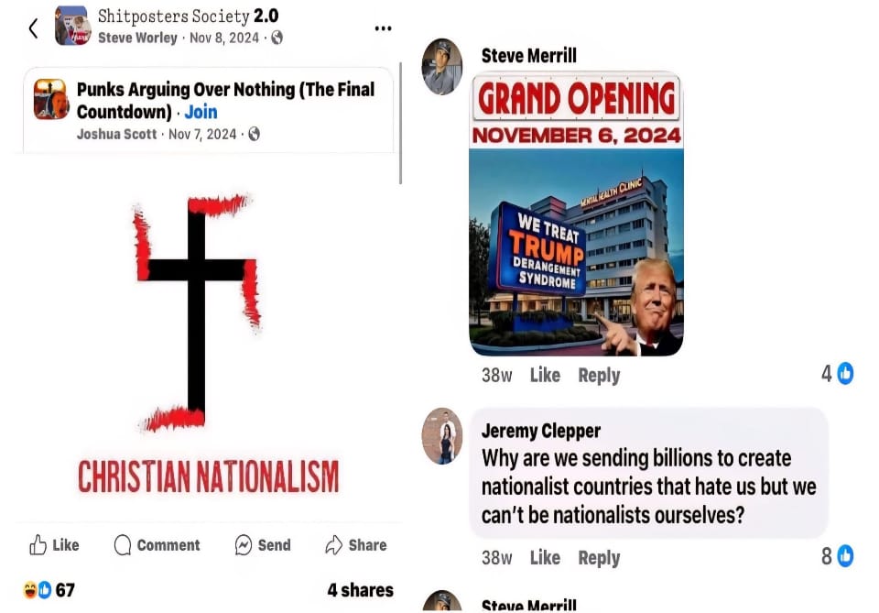Open Jeremy Clepper's profile picture
The height and width of the screenshot is (613, 879).
[441, 436]
